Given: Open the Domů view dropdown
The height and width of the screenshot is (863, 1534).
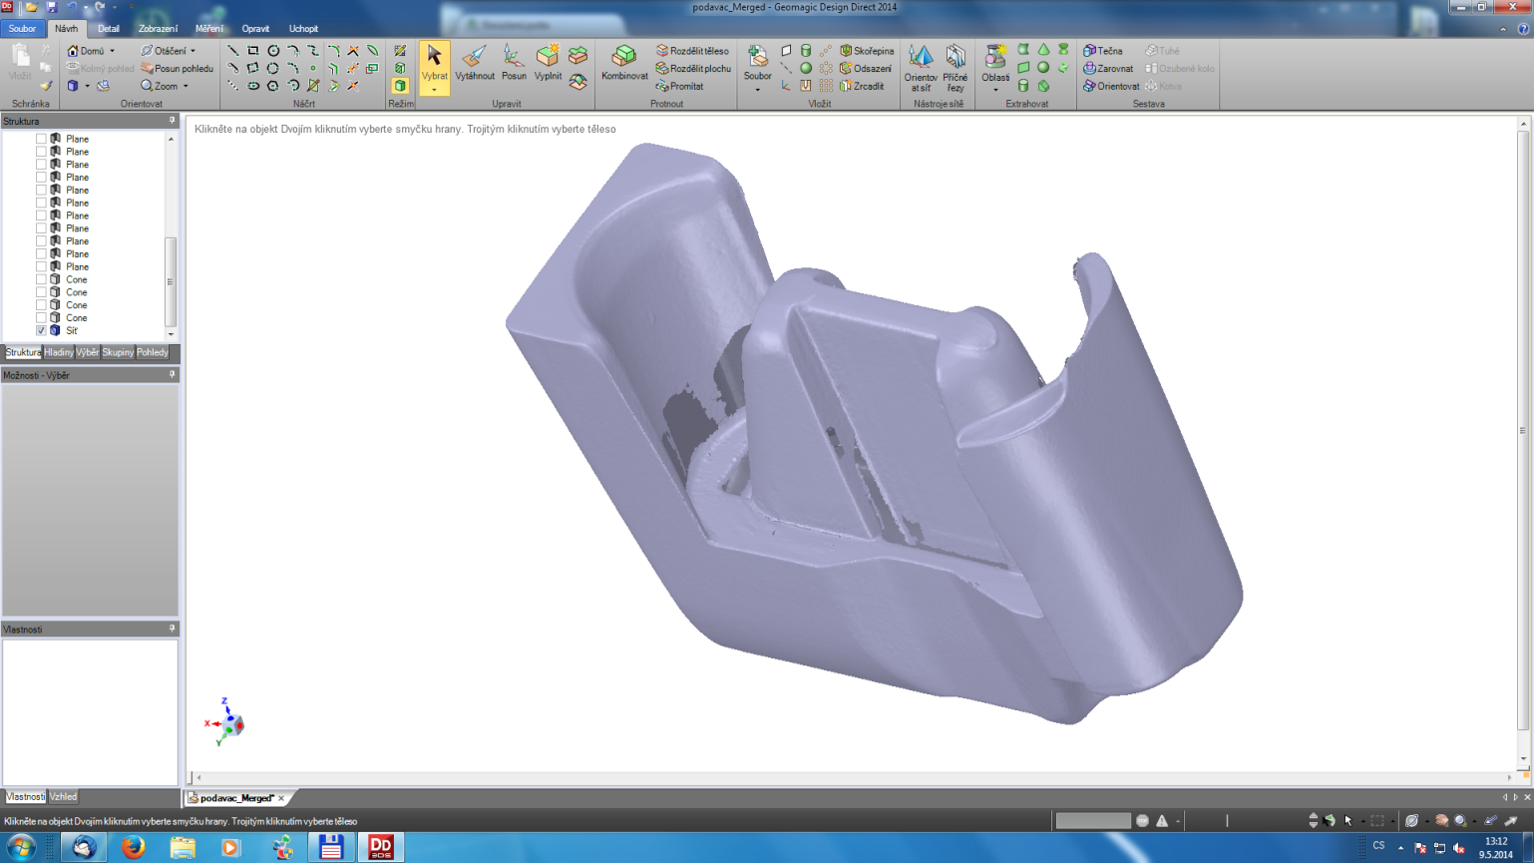Looking at the screenshot, I should point(112,51).
